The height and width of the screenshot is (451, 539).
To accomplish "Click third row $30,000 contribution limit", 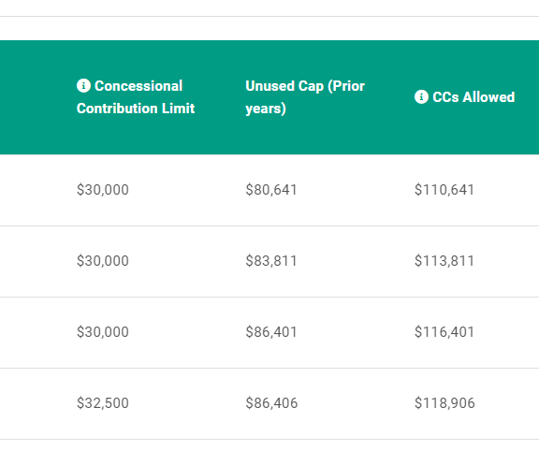I will [x=103, y=332].
